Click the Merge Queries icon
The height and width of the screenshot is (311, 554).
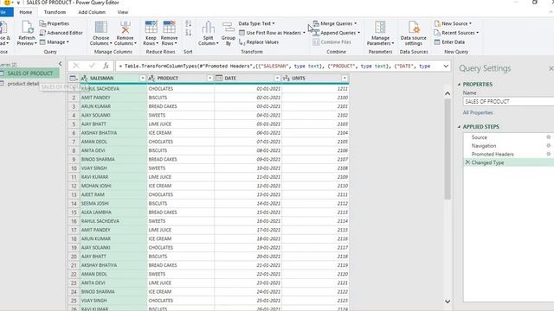tap(316, 23)
